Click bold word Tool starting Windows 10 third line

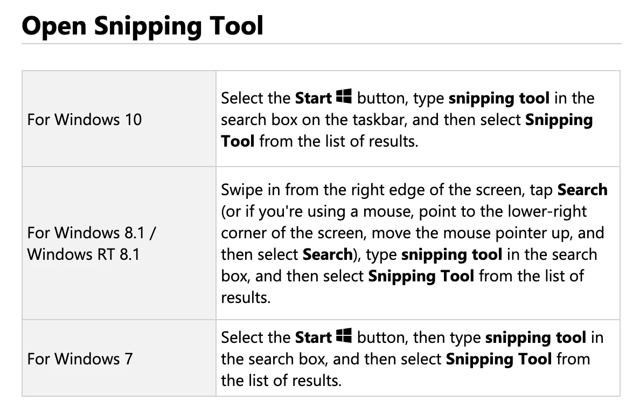238,141
